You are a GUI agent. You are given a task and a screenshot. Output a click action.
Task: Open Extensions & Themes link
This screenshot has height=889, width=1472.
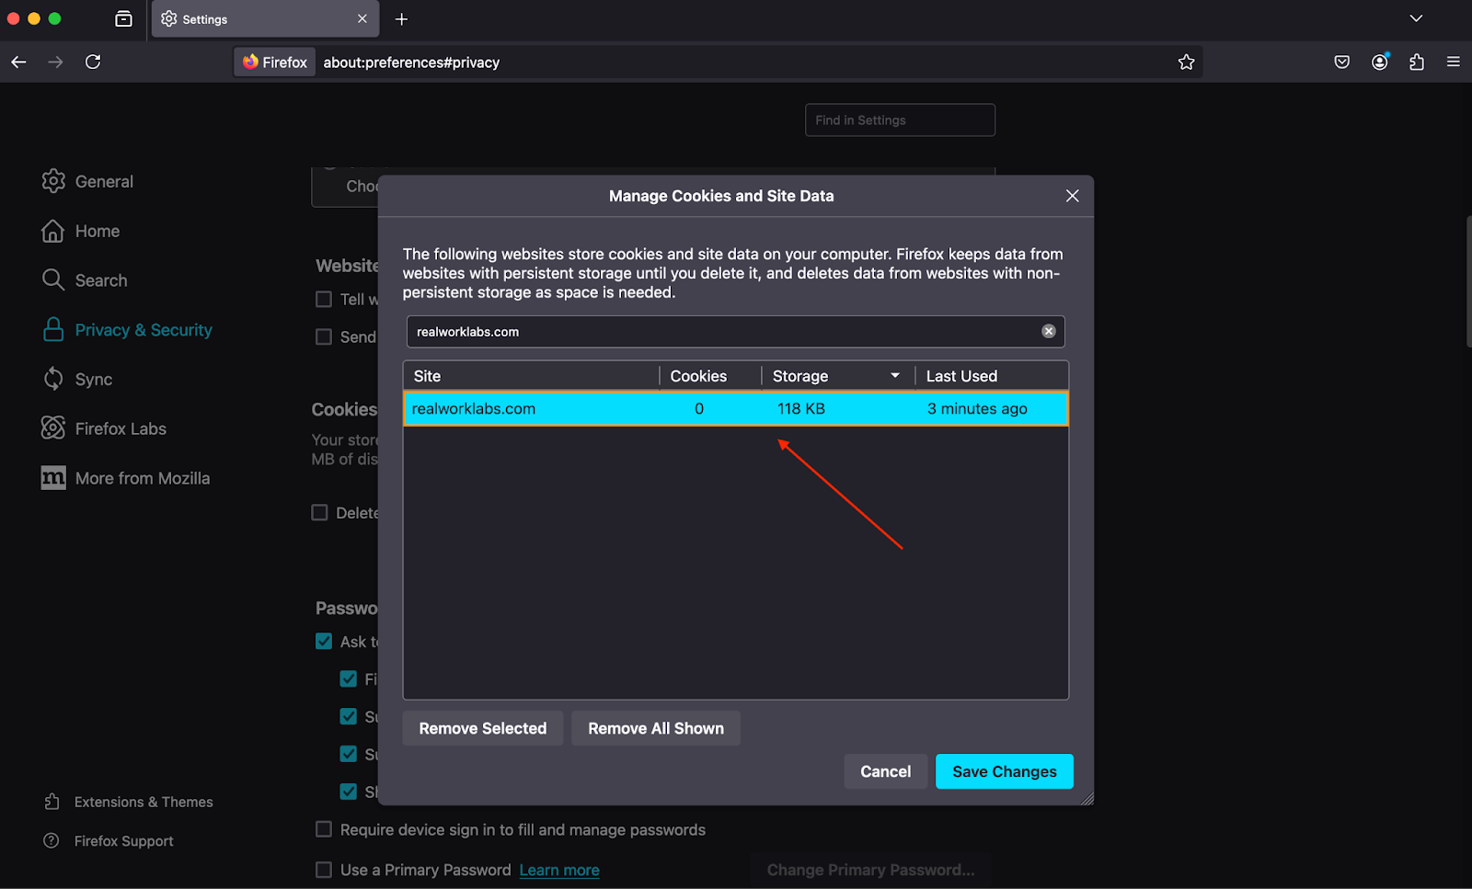tap(129, 802)
